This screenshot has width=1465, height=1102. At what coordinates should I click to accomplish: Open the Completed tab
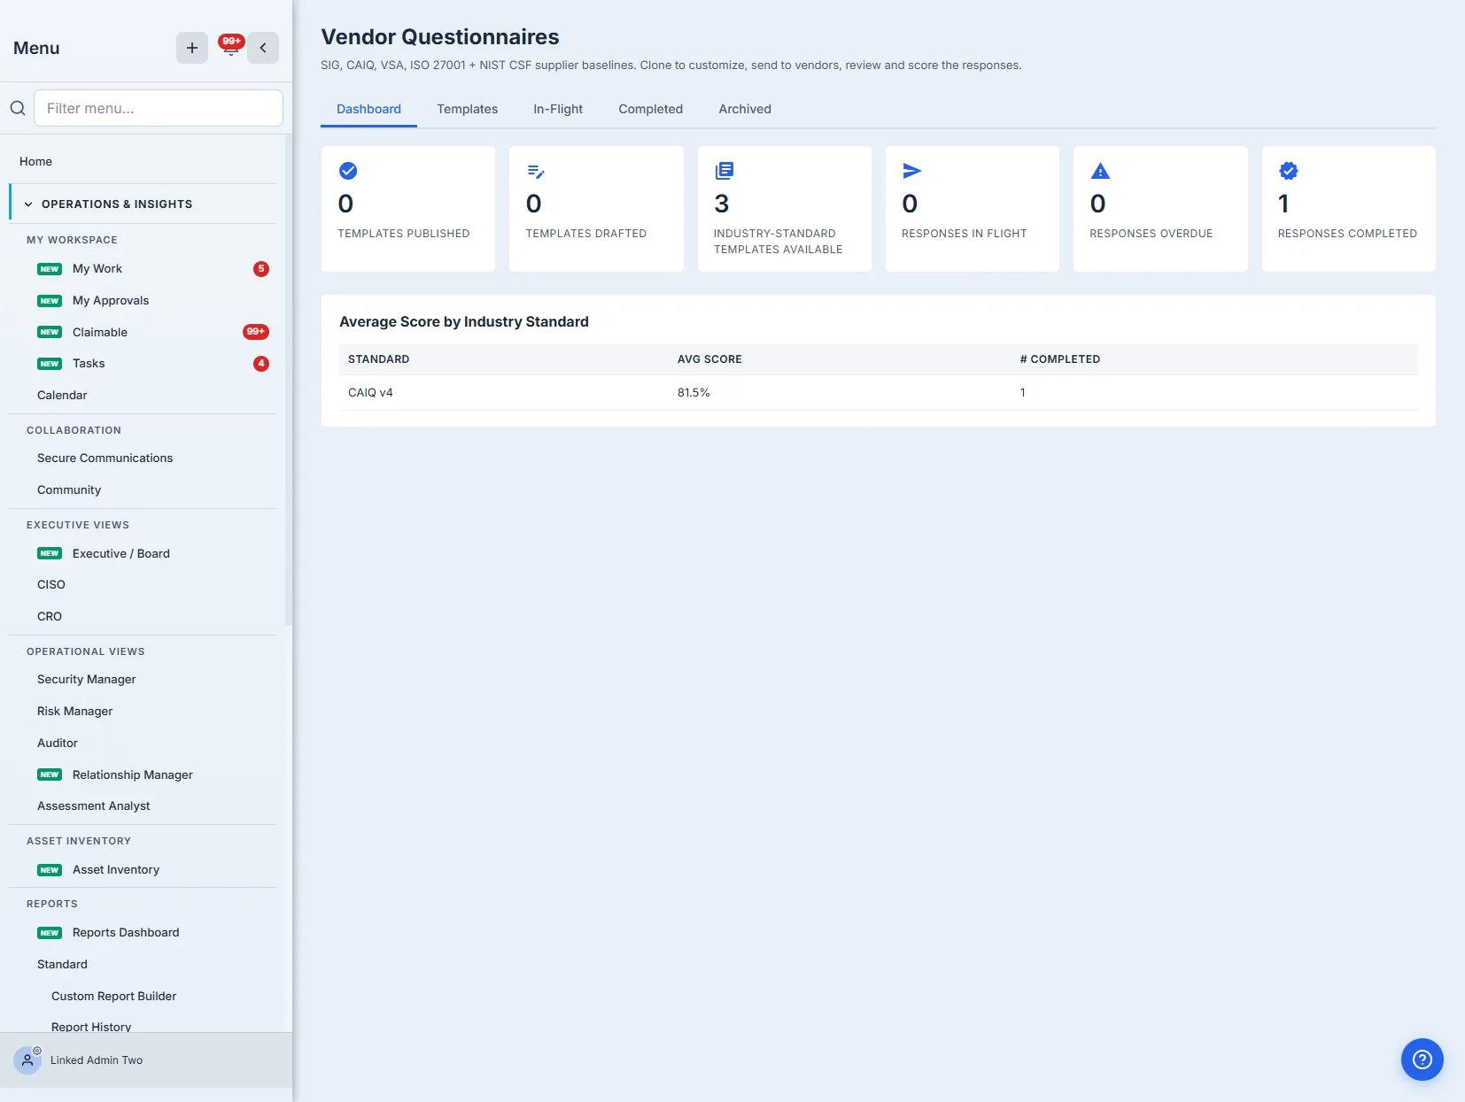(x=650, y=109)
